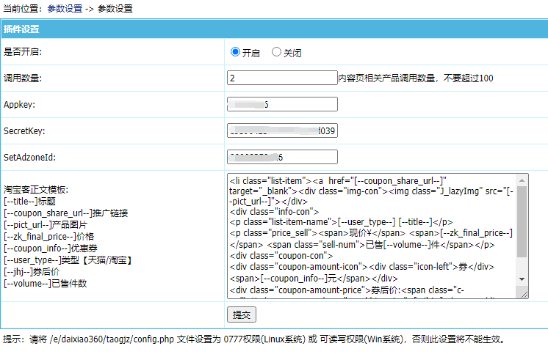Focus the Appkey text field
The width and height of the screenshot is (548, 357).
(282, 104)
